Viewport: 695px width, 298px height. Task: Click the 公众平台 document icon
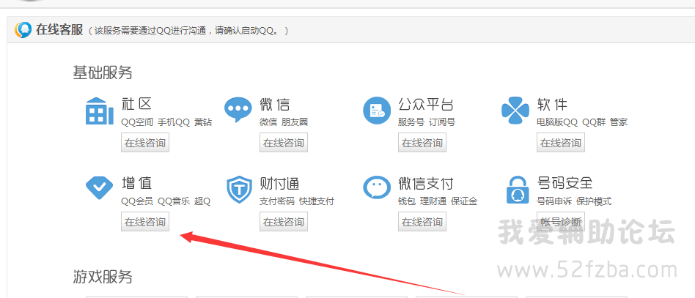(x=377, y=111)
